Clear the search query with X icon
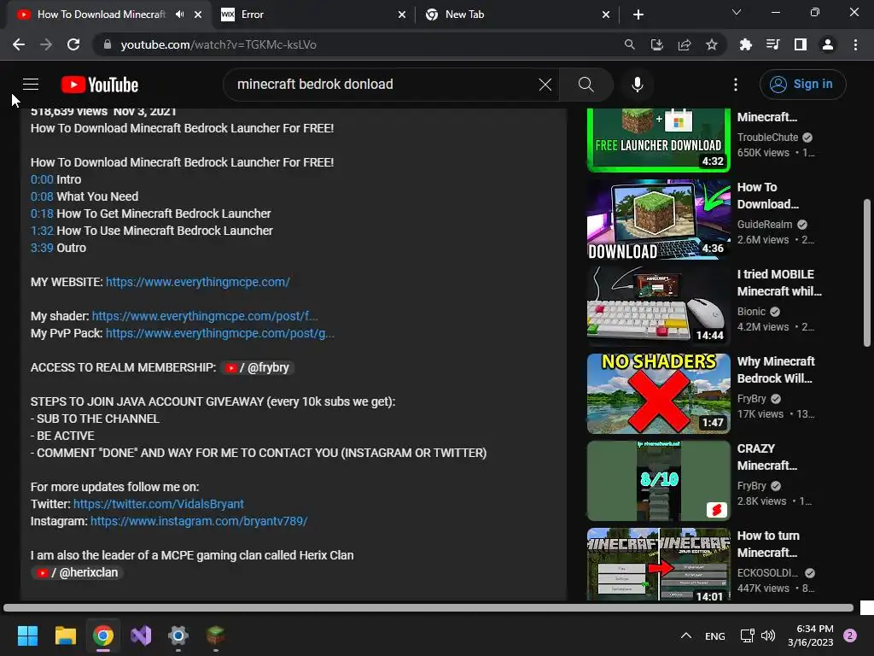874x656 pixels. pyautogui.click(x=545, y=85)
